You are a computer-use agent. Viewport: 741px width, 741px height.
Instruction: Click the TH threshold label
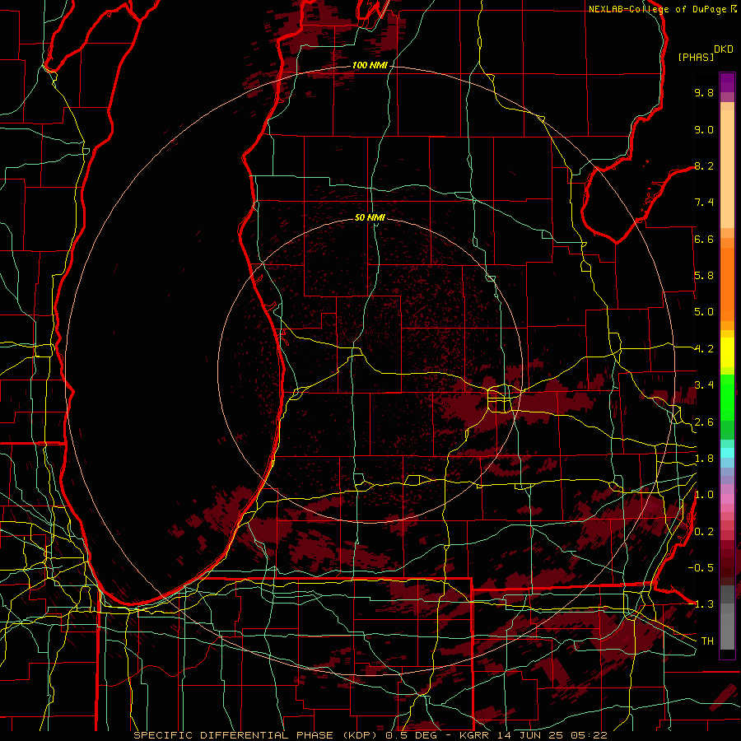(707, 641)
